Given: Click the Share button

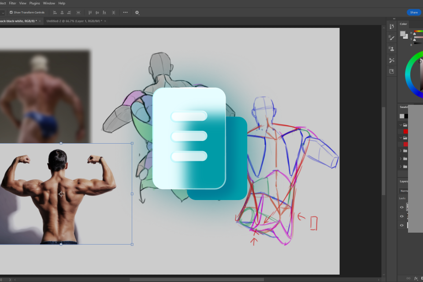Looking at the screenshot, I should point(414,12).
